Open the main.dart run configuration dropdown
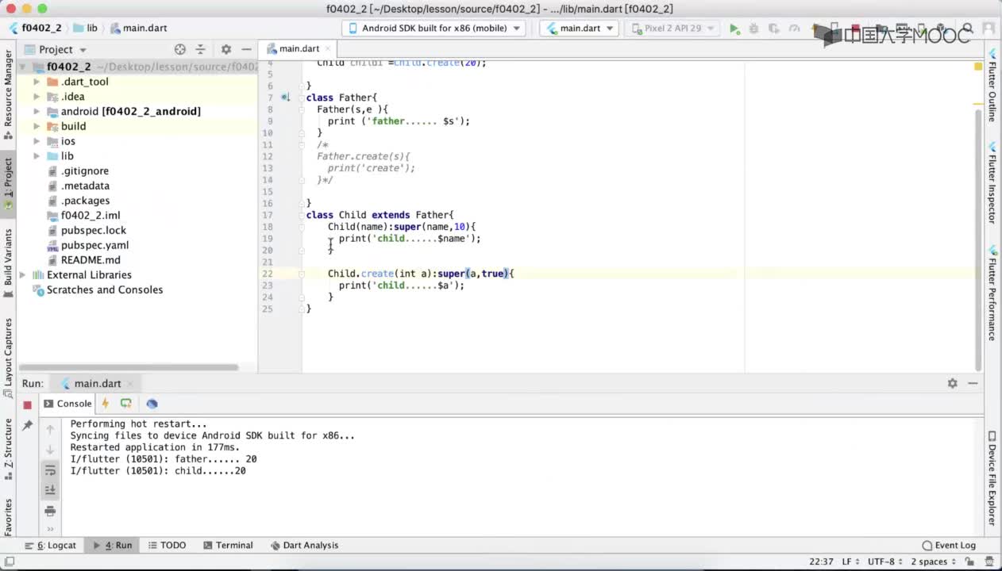 (580, 29)
